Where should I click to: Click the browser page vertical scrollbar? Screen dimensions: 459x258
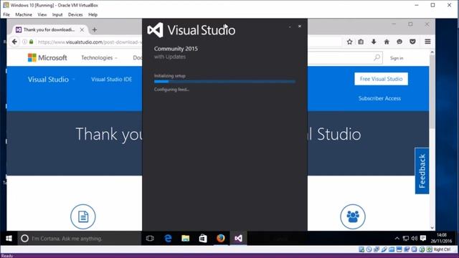tap(432, 91)
